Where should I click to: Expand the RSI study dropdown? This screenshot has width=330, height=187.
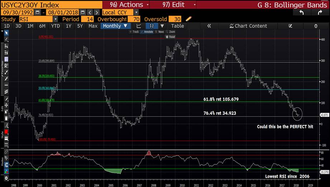click(56, 19)
